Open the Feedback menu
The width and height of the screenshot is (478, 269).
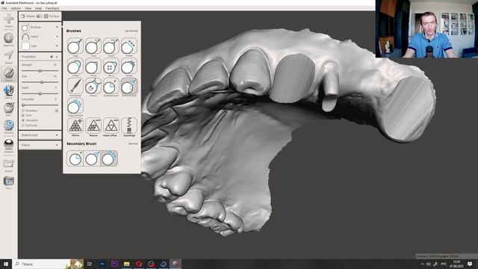coord(52,8)
